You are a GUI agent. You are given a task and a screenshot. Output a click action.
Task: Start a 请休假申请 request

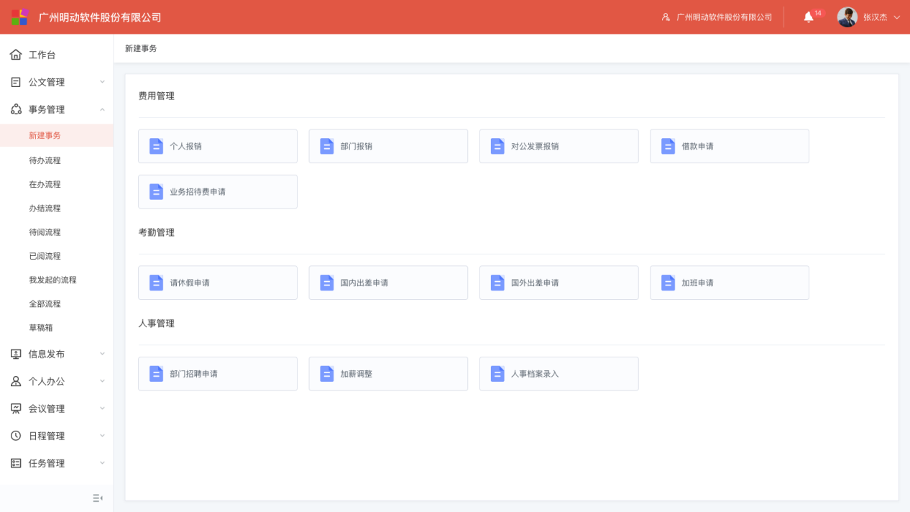click(x=217, y=283)
